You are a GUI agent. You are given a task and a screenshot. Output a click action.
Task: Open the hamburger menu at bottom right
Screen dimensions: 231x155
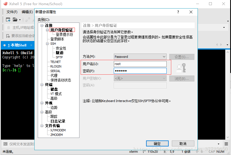(x=226, y=144)
